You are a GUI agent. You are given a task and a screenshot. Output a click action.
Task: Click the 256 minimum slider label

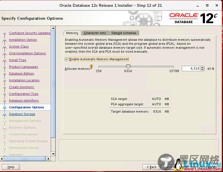[x=99, y=71]
